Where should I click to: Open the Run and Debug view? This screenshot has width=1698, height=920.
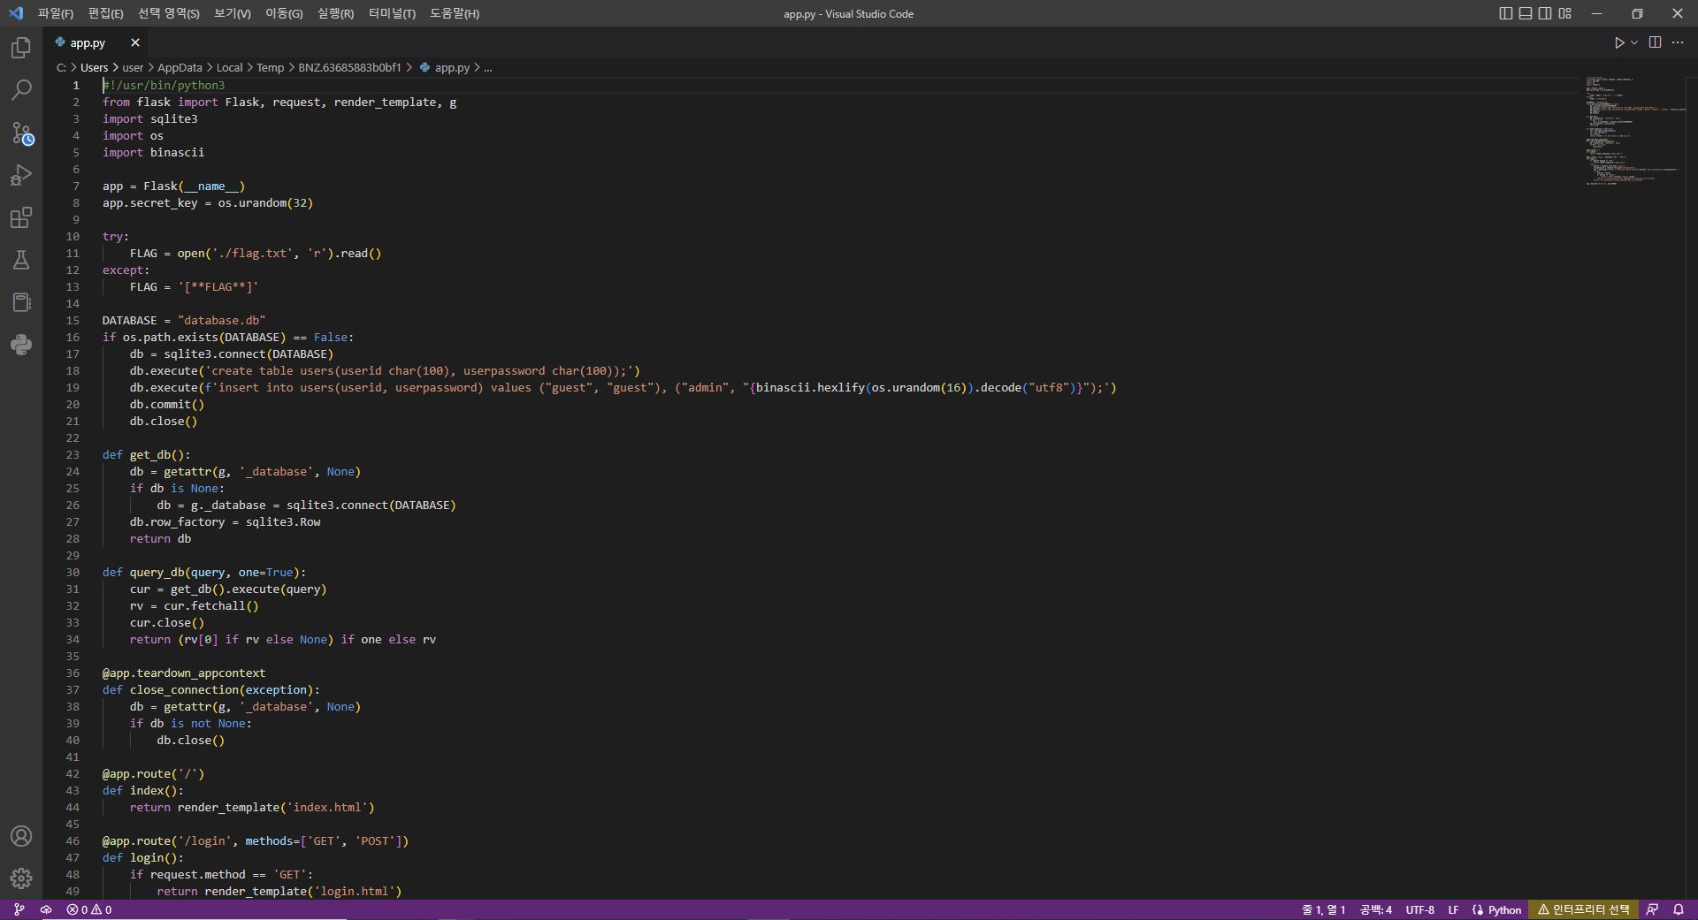pos(21,175)
